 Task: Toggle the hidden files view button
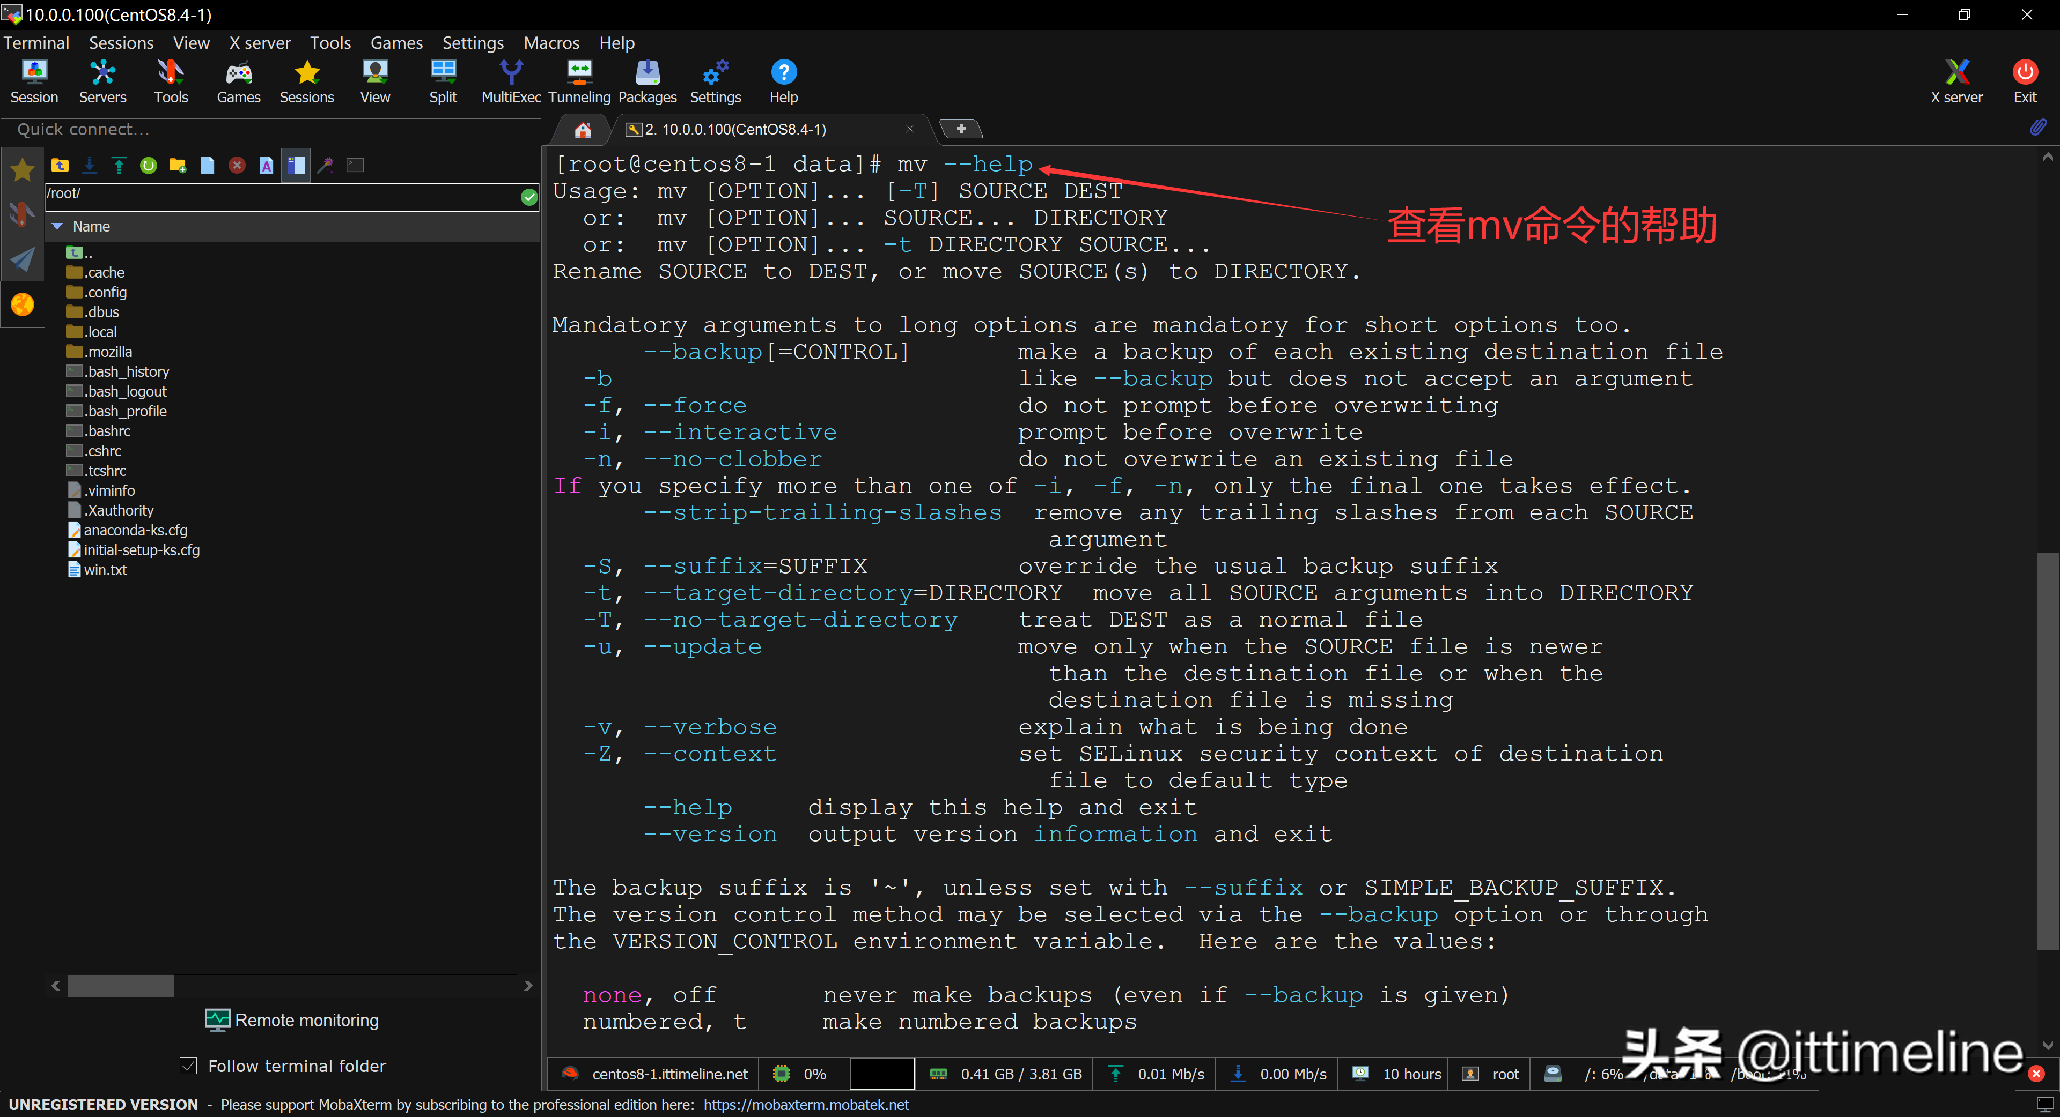[x=296, y=166]
